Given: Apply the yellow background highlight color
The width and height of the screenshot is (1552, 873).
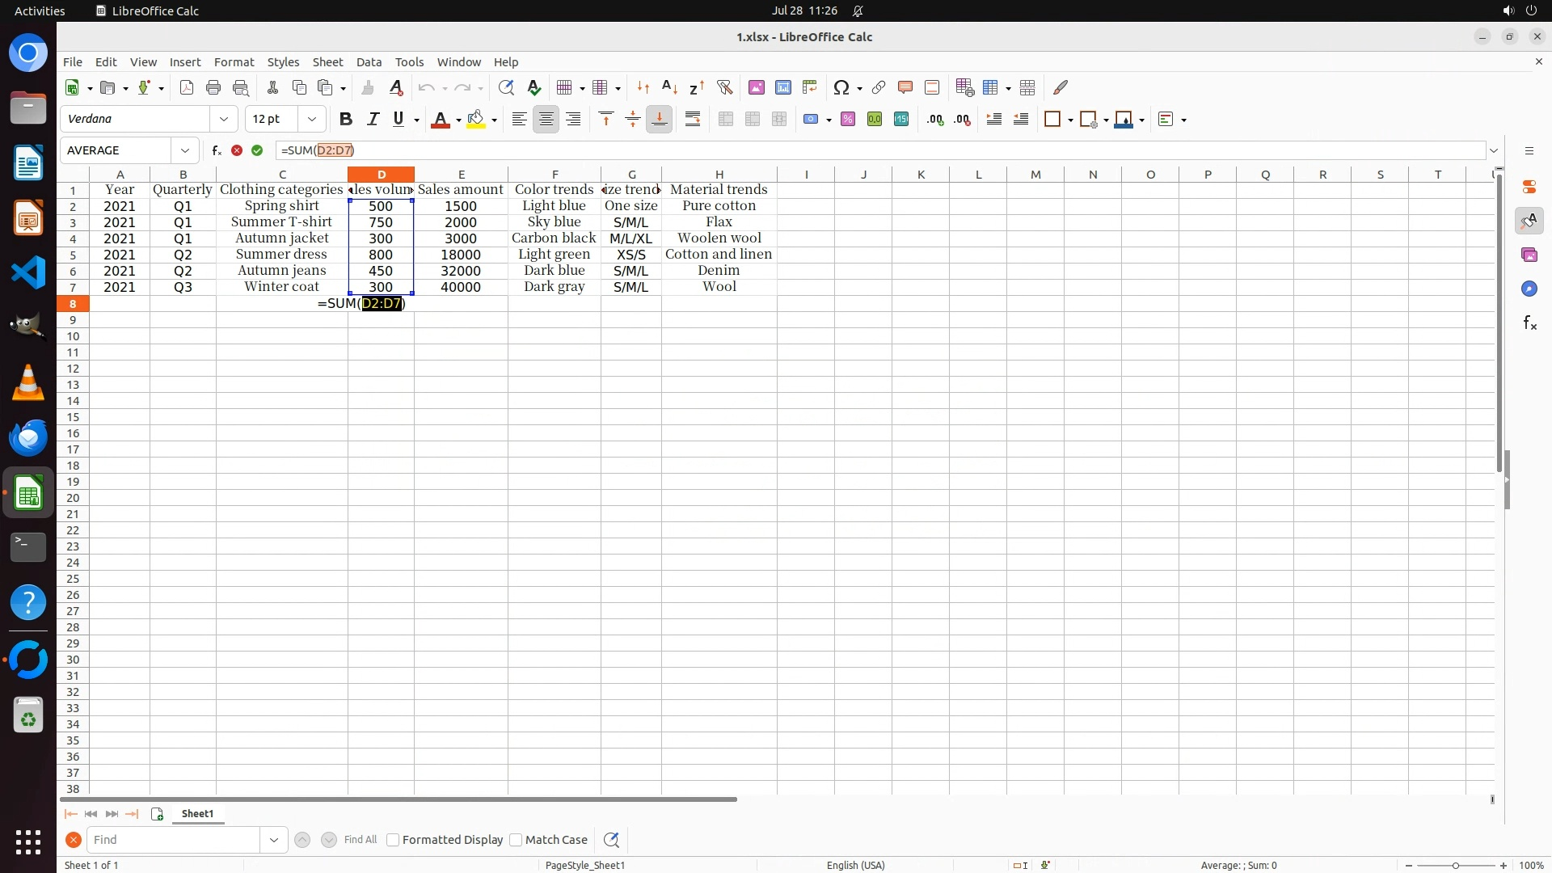Looking at the screenshot, I should 476,120.
